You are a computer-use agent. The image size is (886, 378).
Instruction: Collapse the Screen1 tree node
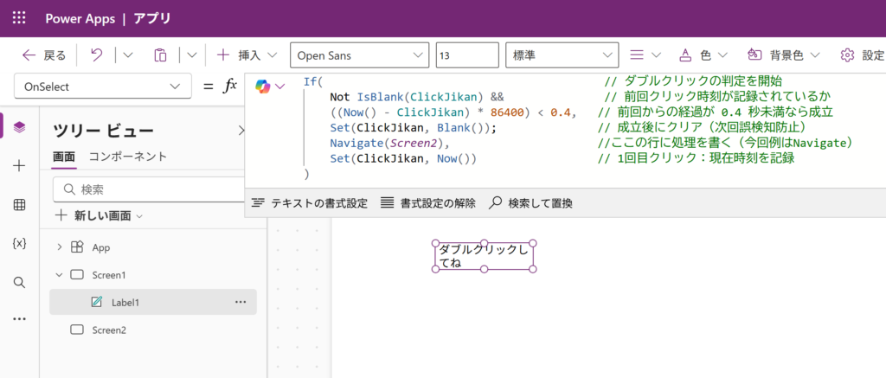pos(60,275)
